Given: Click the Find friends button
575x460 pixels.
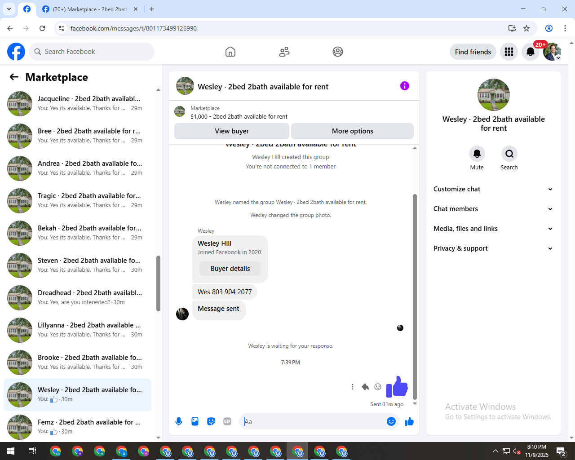Looking at the screenshot, I should coord(473,52).
